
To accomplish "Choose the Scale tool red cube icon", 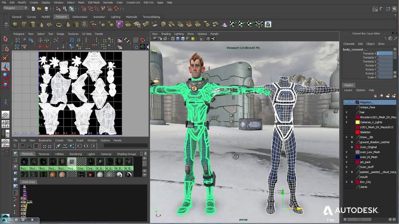I will pyautogui.click(x=5, y=85).
